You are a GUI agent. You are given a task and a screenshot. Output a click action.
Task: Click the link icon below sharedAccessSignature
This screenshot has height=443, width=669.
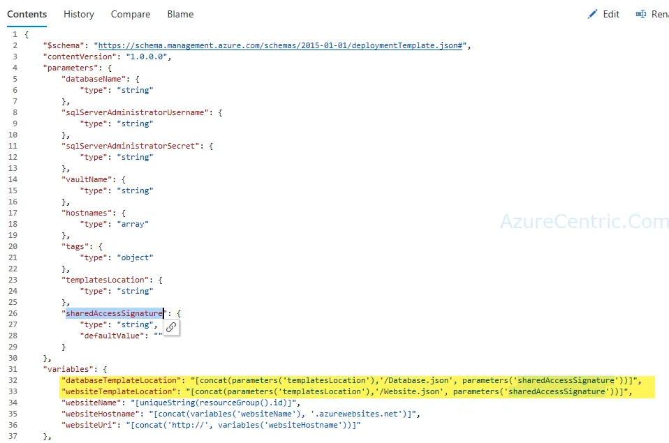click(171, 327)
